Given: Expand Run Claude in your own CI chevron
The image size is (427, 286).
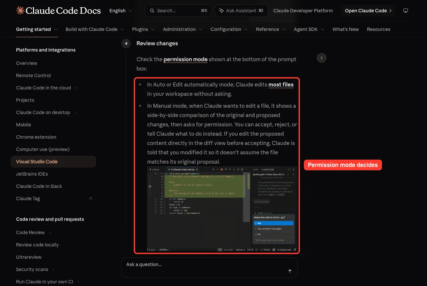Looking at the screenshot, I should (x=78, y=282).
